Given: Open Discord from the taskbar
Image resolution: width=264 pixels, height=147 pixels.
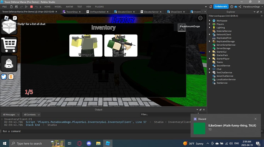Looking at the screenshot, I should click(x=89, y=143).
